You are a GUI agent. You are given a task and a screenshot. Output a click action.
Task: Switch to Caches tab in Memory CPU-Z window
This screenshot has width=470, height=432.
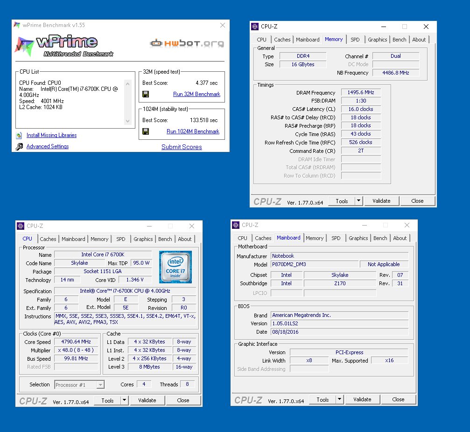[x=282, y=40]
